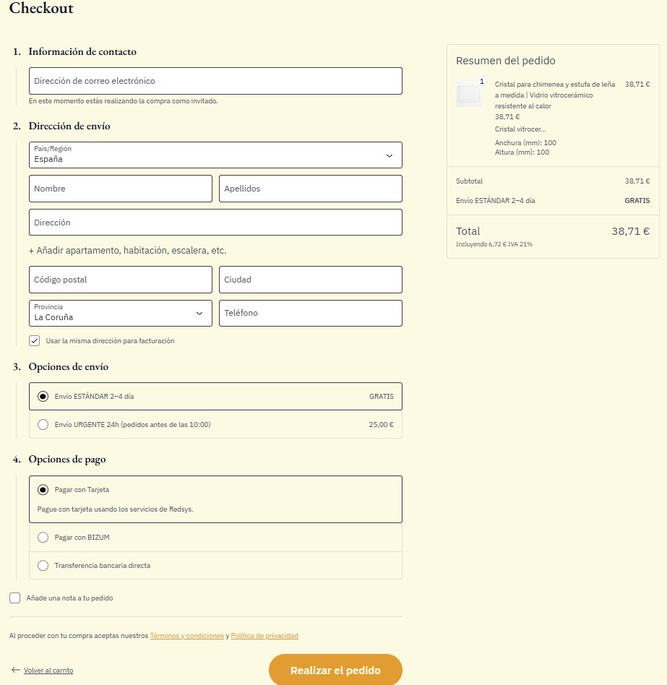Image resolution: width=667 pixels, height=685 pixels.
Task: Select Transferencia bancaria directa option
Action: (x=43, y=566)
